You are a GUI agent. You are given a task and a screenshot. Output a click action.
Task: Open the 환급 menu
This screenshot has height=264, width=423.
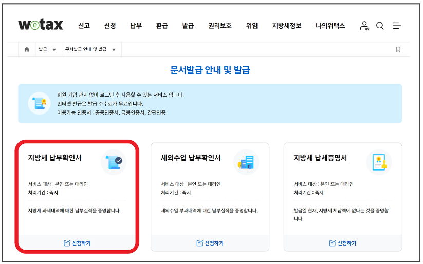(x=162, y=26)
